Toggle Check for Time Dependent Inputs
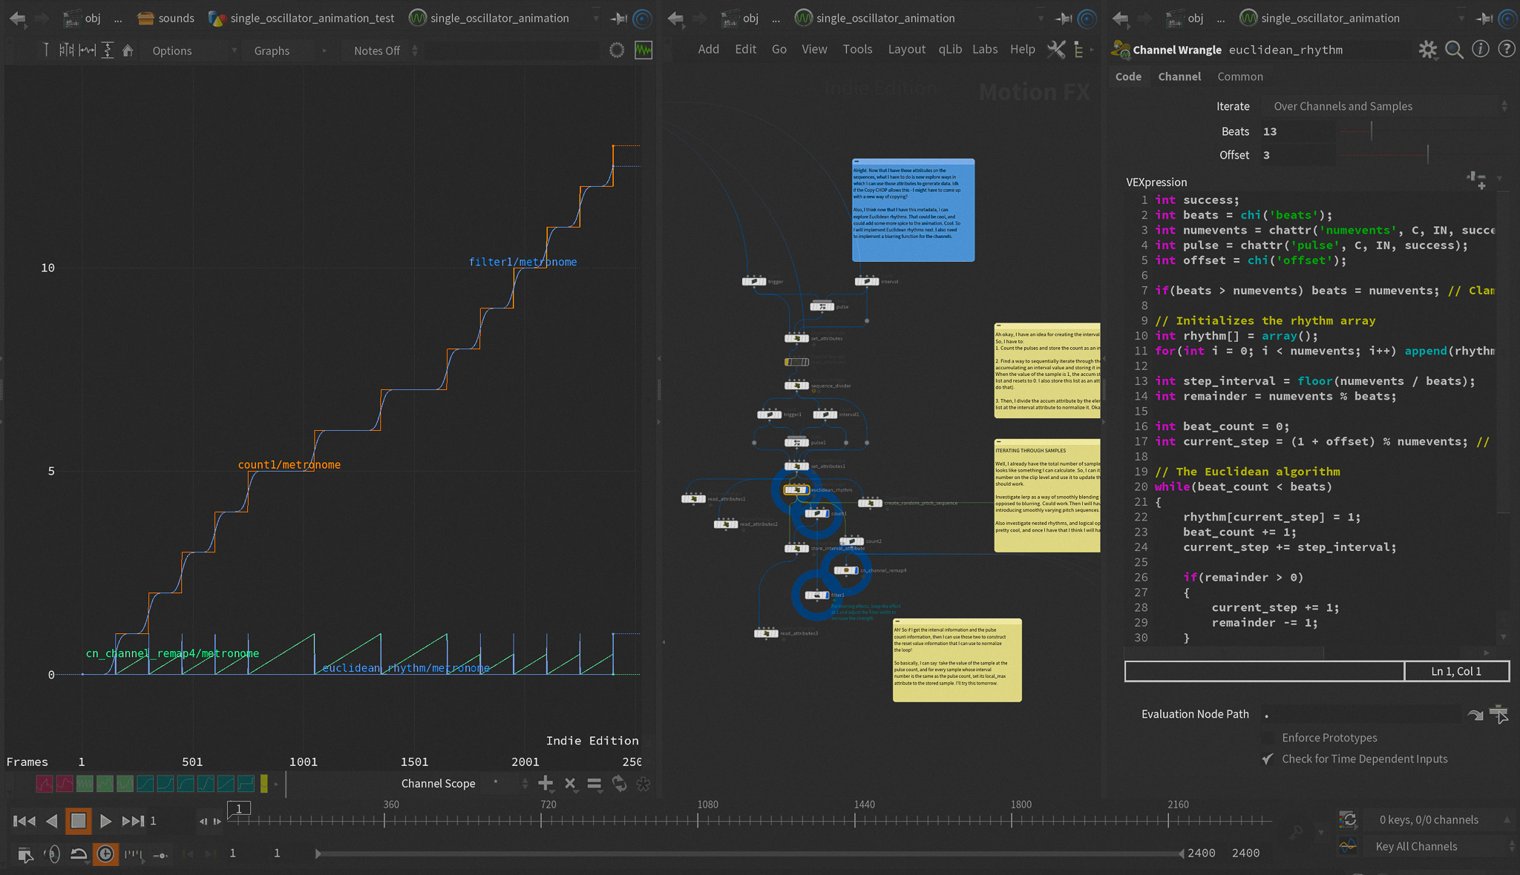1520x875 pixels. (x=1268, y=759)
